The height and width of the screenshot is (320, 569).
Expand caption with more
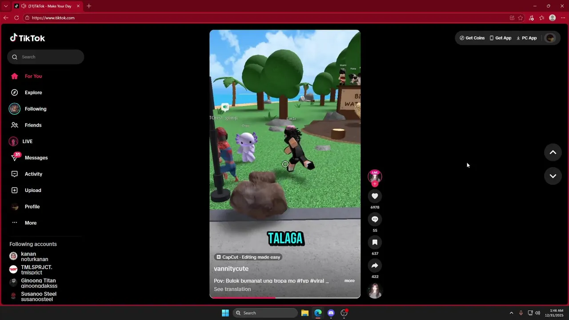[x=349, y=280]
